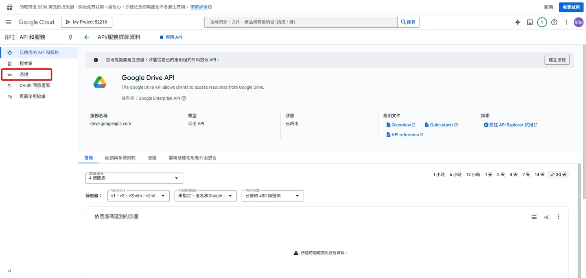Activate Cloud Shell terminal icon
Viewport: 586px width, 278px height.
530,22
